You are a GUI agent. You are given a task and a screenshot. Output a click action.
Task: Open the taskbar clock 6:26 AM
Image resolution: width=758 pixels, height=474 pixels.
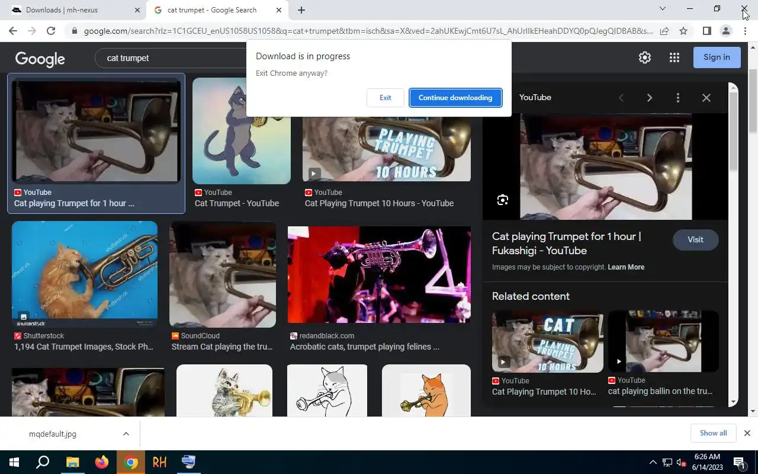pos(706,462)
